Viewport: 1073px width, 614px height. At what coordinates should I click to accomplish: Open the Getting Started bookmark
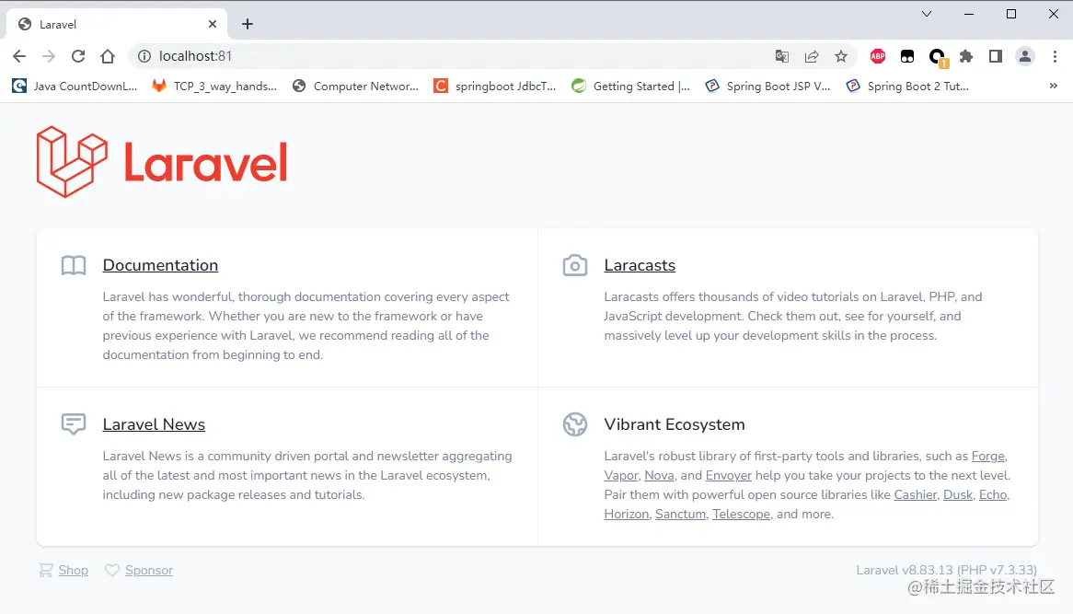point(631,86)
